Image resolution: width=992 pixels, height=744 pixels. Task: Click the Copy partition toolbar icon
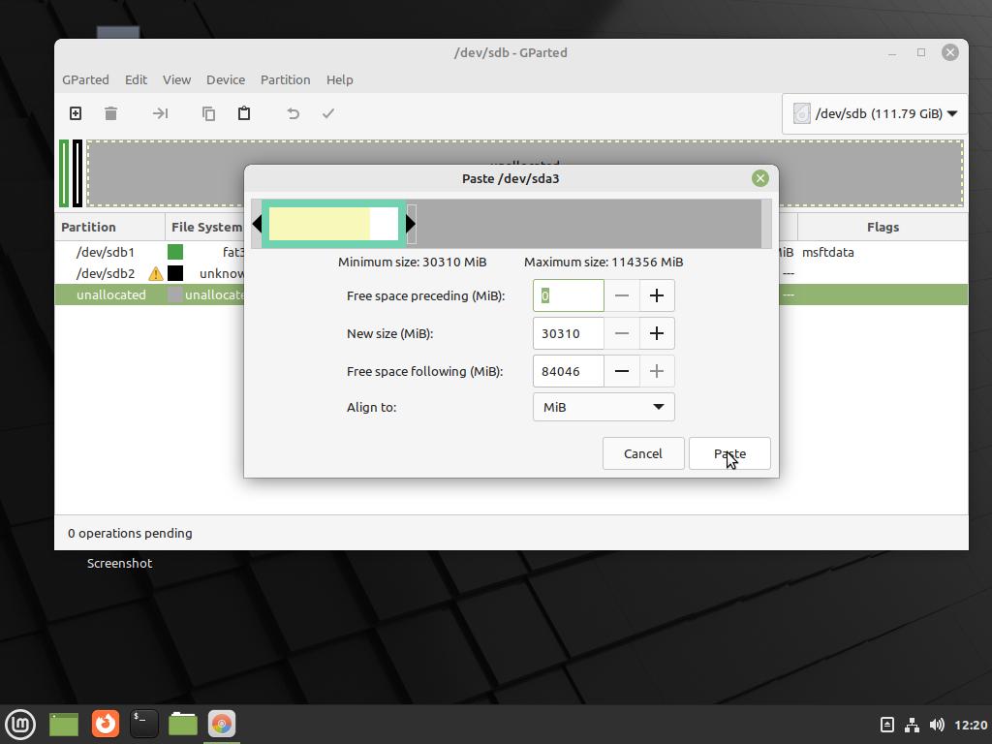pyautogui.click(x=208, y=113)
